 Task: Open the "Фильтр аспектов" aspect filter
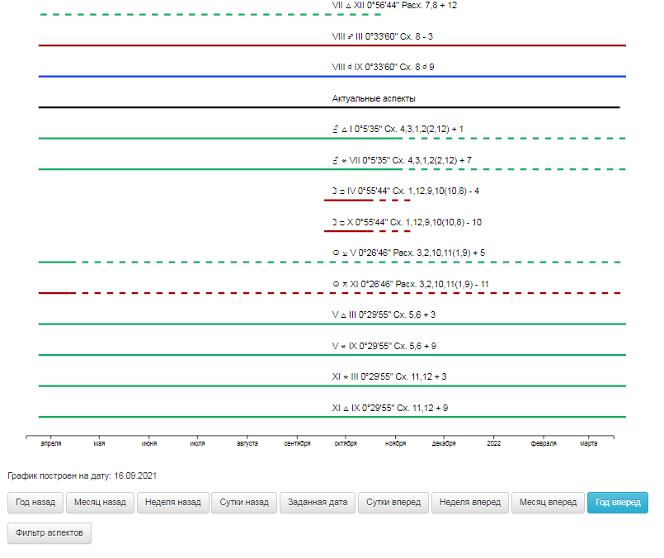49,533
